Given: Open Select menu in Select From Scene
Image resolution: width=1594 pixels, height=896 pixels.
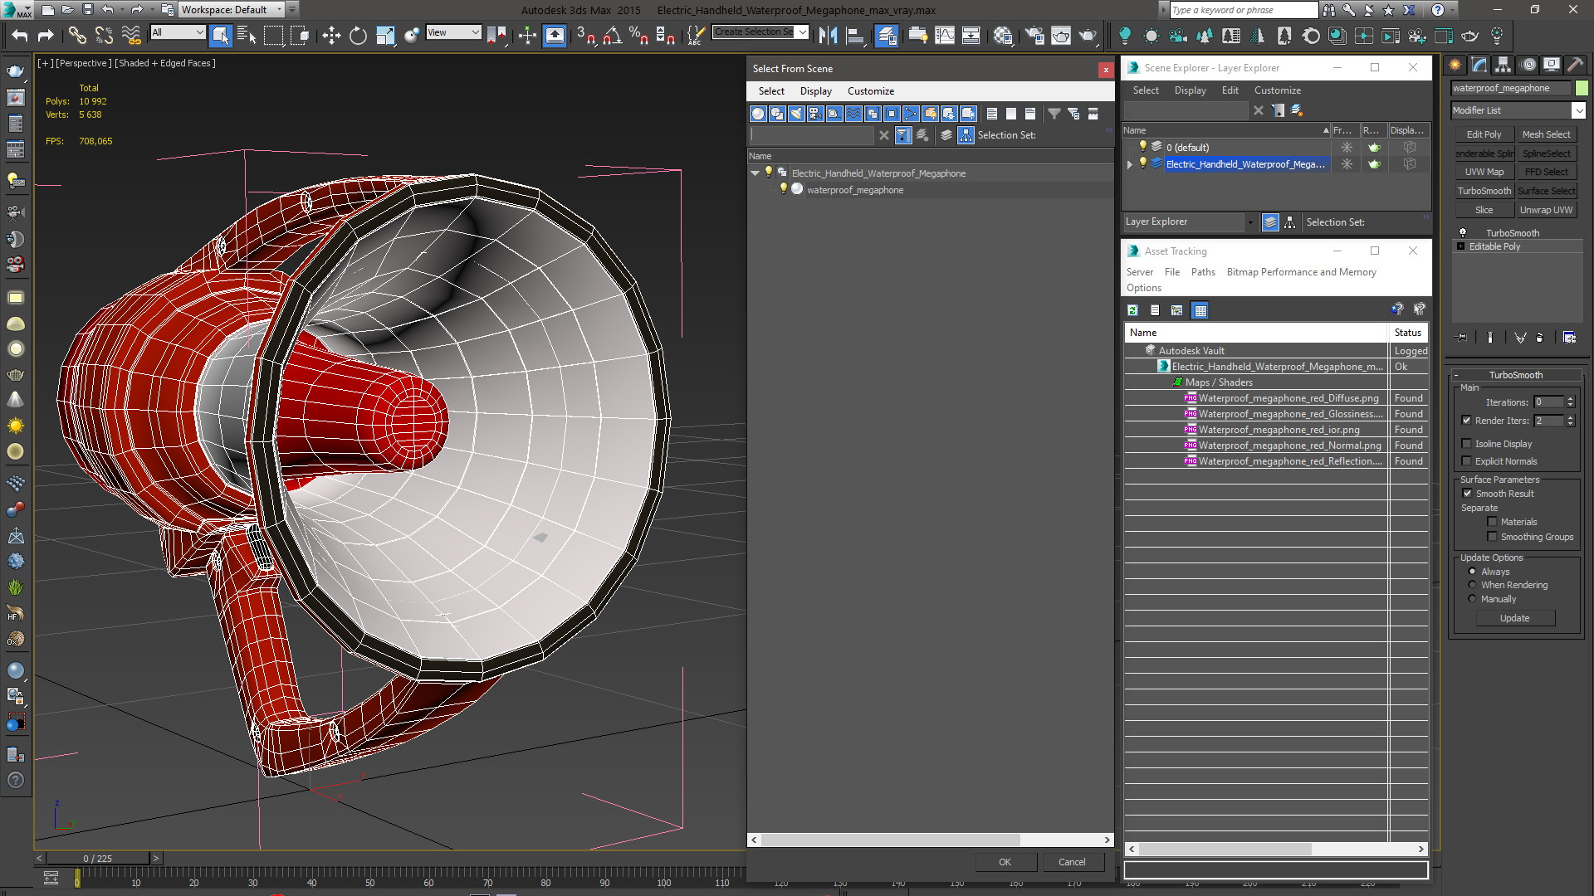Looking at the screenshot, I should (x=771, y=91).
